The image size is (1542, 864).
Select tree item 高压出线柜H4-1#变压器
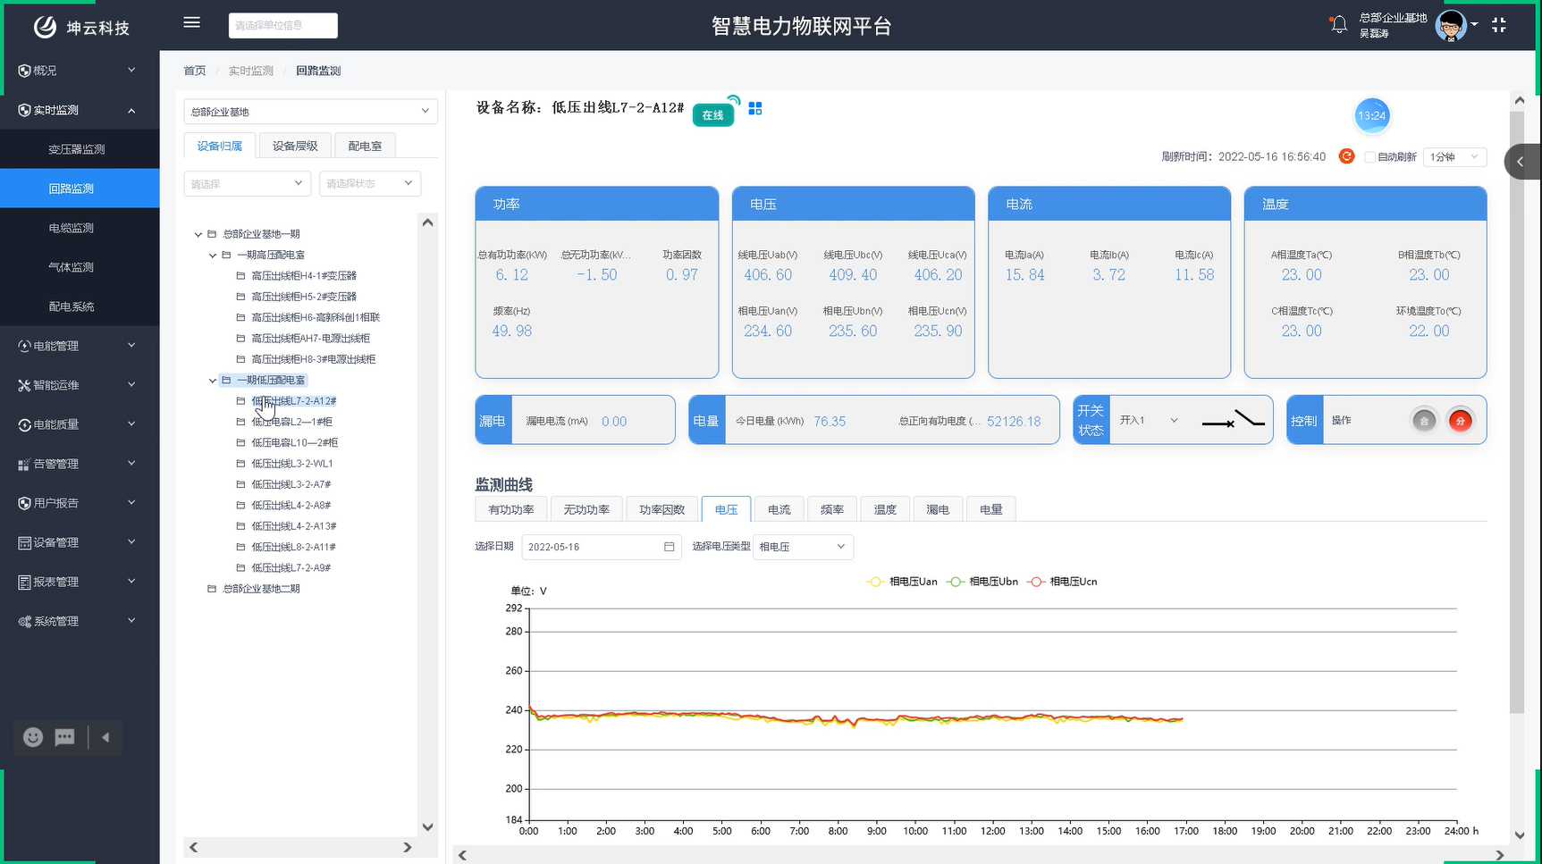click(304, 276)
